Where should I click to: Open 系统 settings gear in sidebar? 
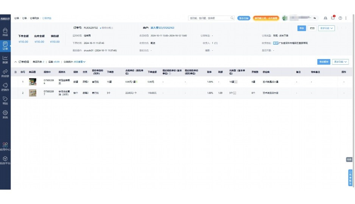[5, 114]
